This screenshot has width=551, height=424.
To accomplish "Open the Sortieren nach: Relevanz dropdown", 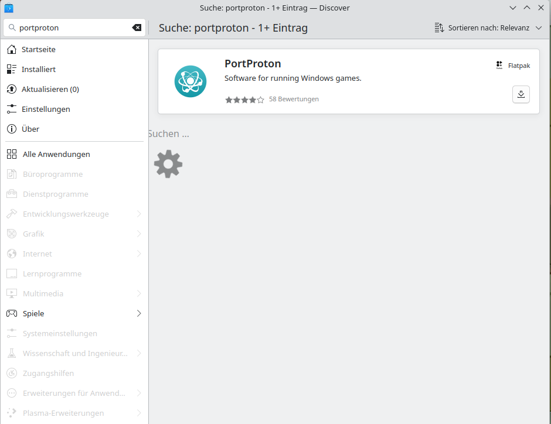I will pyautogui.click(x=488, y=28).
